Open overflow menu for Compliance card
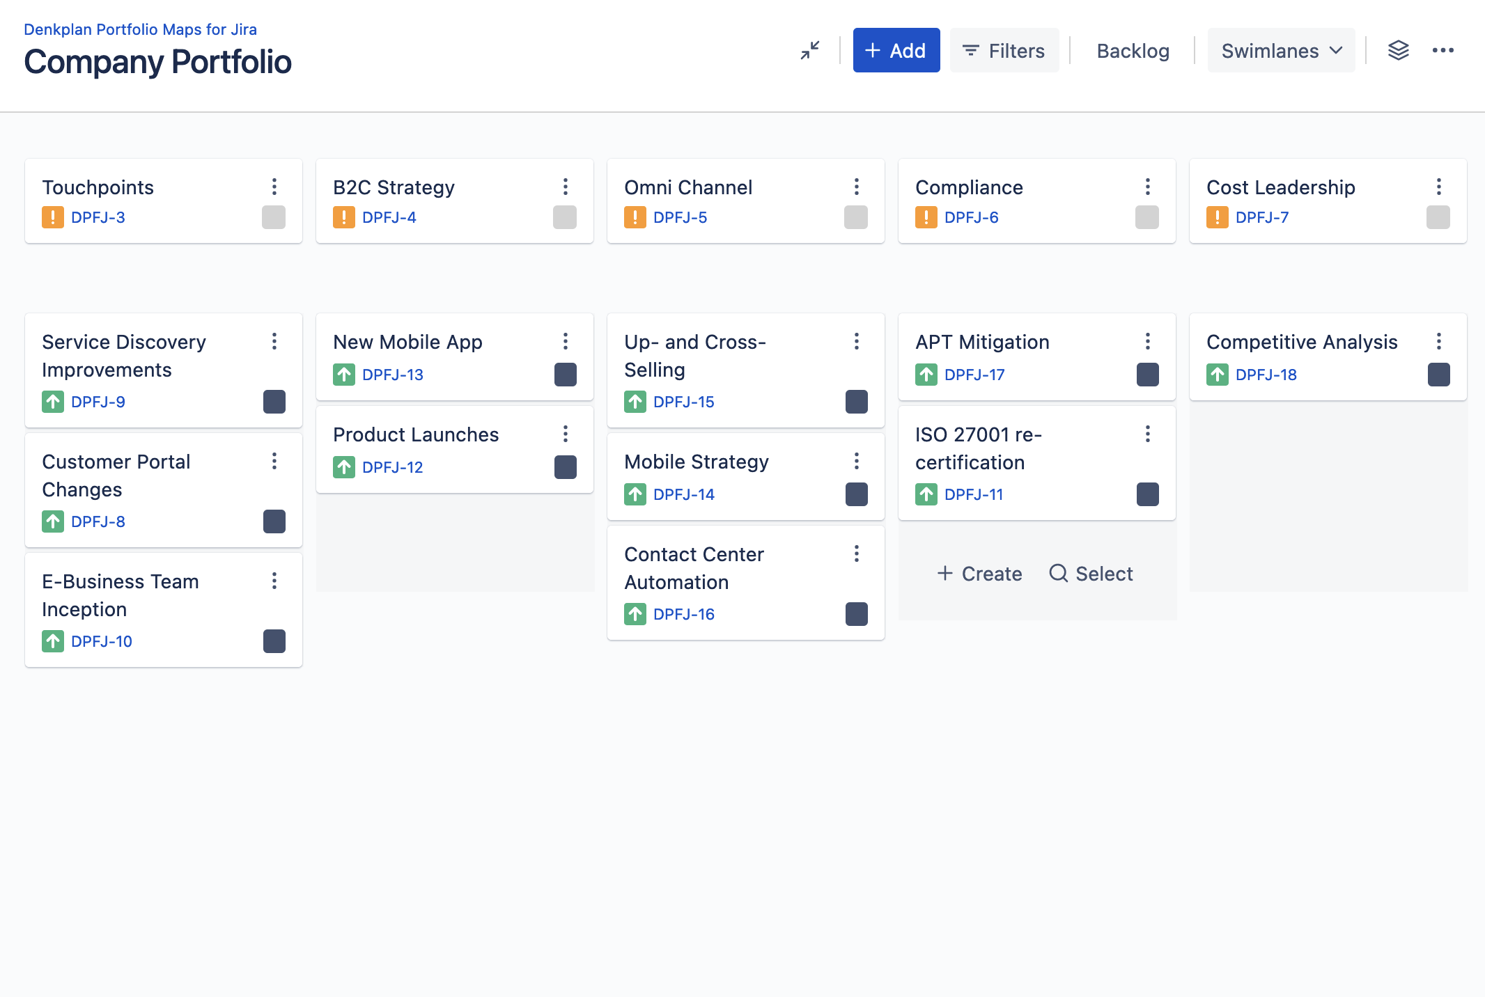This screenshot has width=1485, height=997. 1149,186
